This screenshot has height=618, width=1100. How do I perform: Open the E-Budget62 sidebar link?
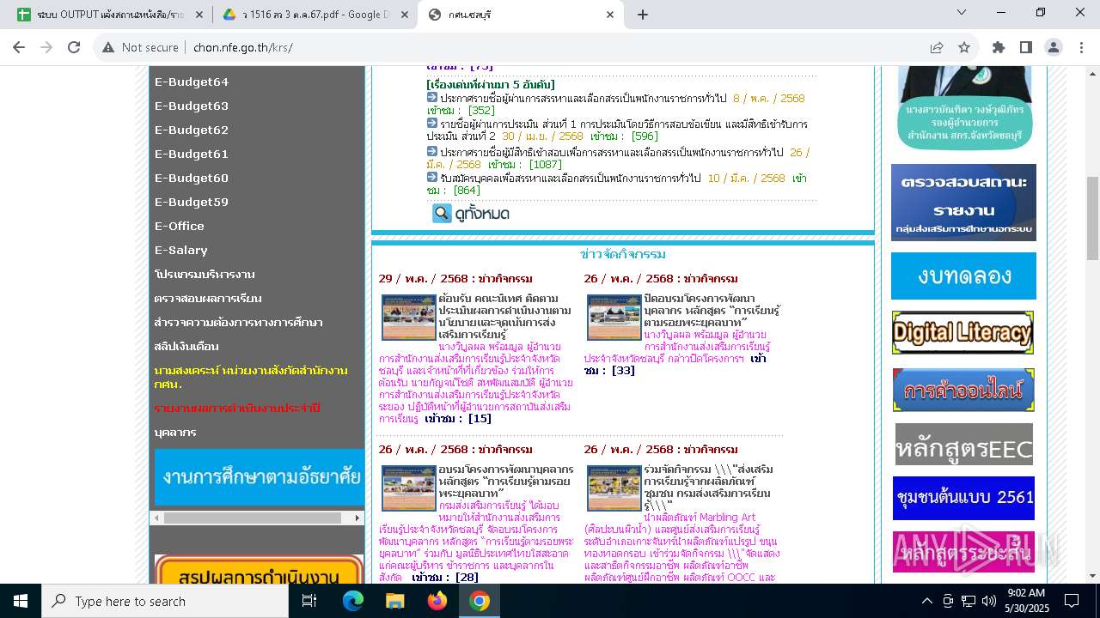pos(192,130)
